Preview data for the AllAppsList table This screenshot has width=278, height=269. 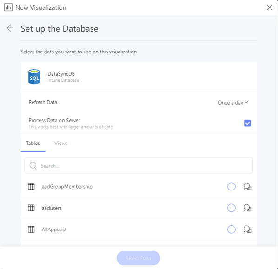[x=247, y=230]
